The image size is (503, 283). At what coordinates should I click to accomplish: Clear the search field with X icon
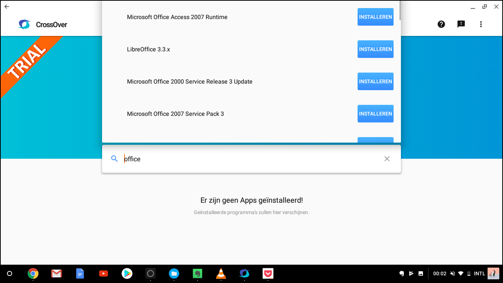pyautogui.click(x=387, y=159)
